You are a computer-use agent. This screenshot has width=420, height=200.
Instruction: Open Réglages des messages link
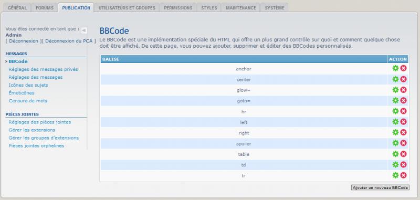[x=36, y=77]
